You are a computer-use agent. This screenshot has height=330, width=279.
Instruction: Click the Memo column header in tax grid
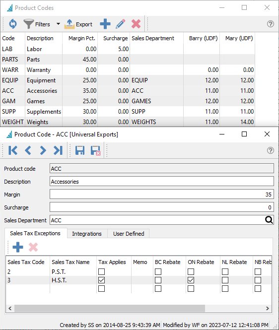point(142,262)
